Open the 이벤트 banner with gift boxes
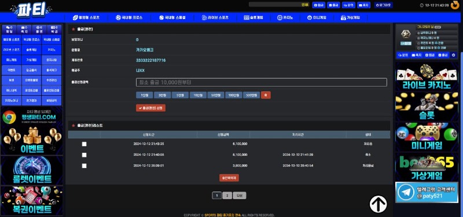This screenshot has width=463, height=217. 32,140
